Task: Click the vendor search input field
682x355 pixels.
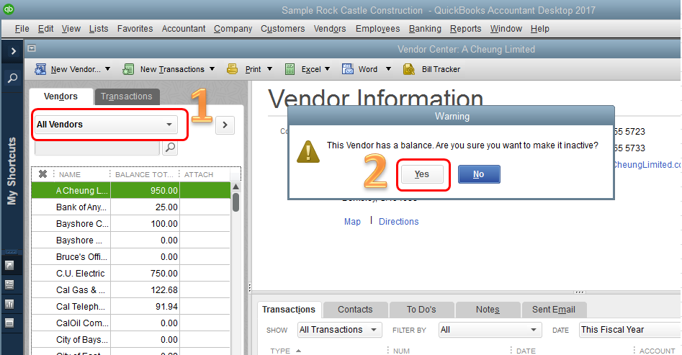Action: [97, 148]
